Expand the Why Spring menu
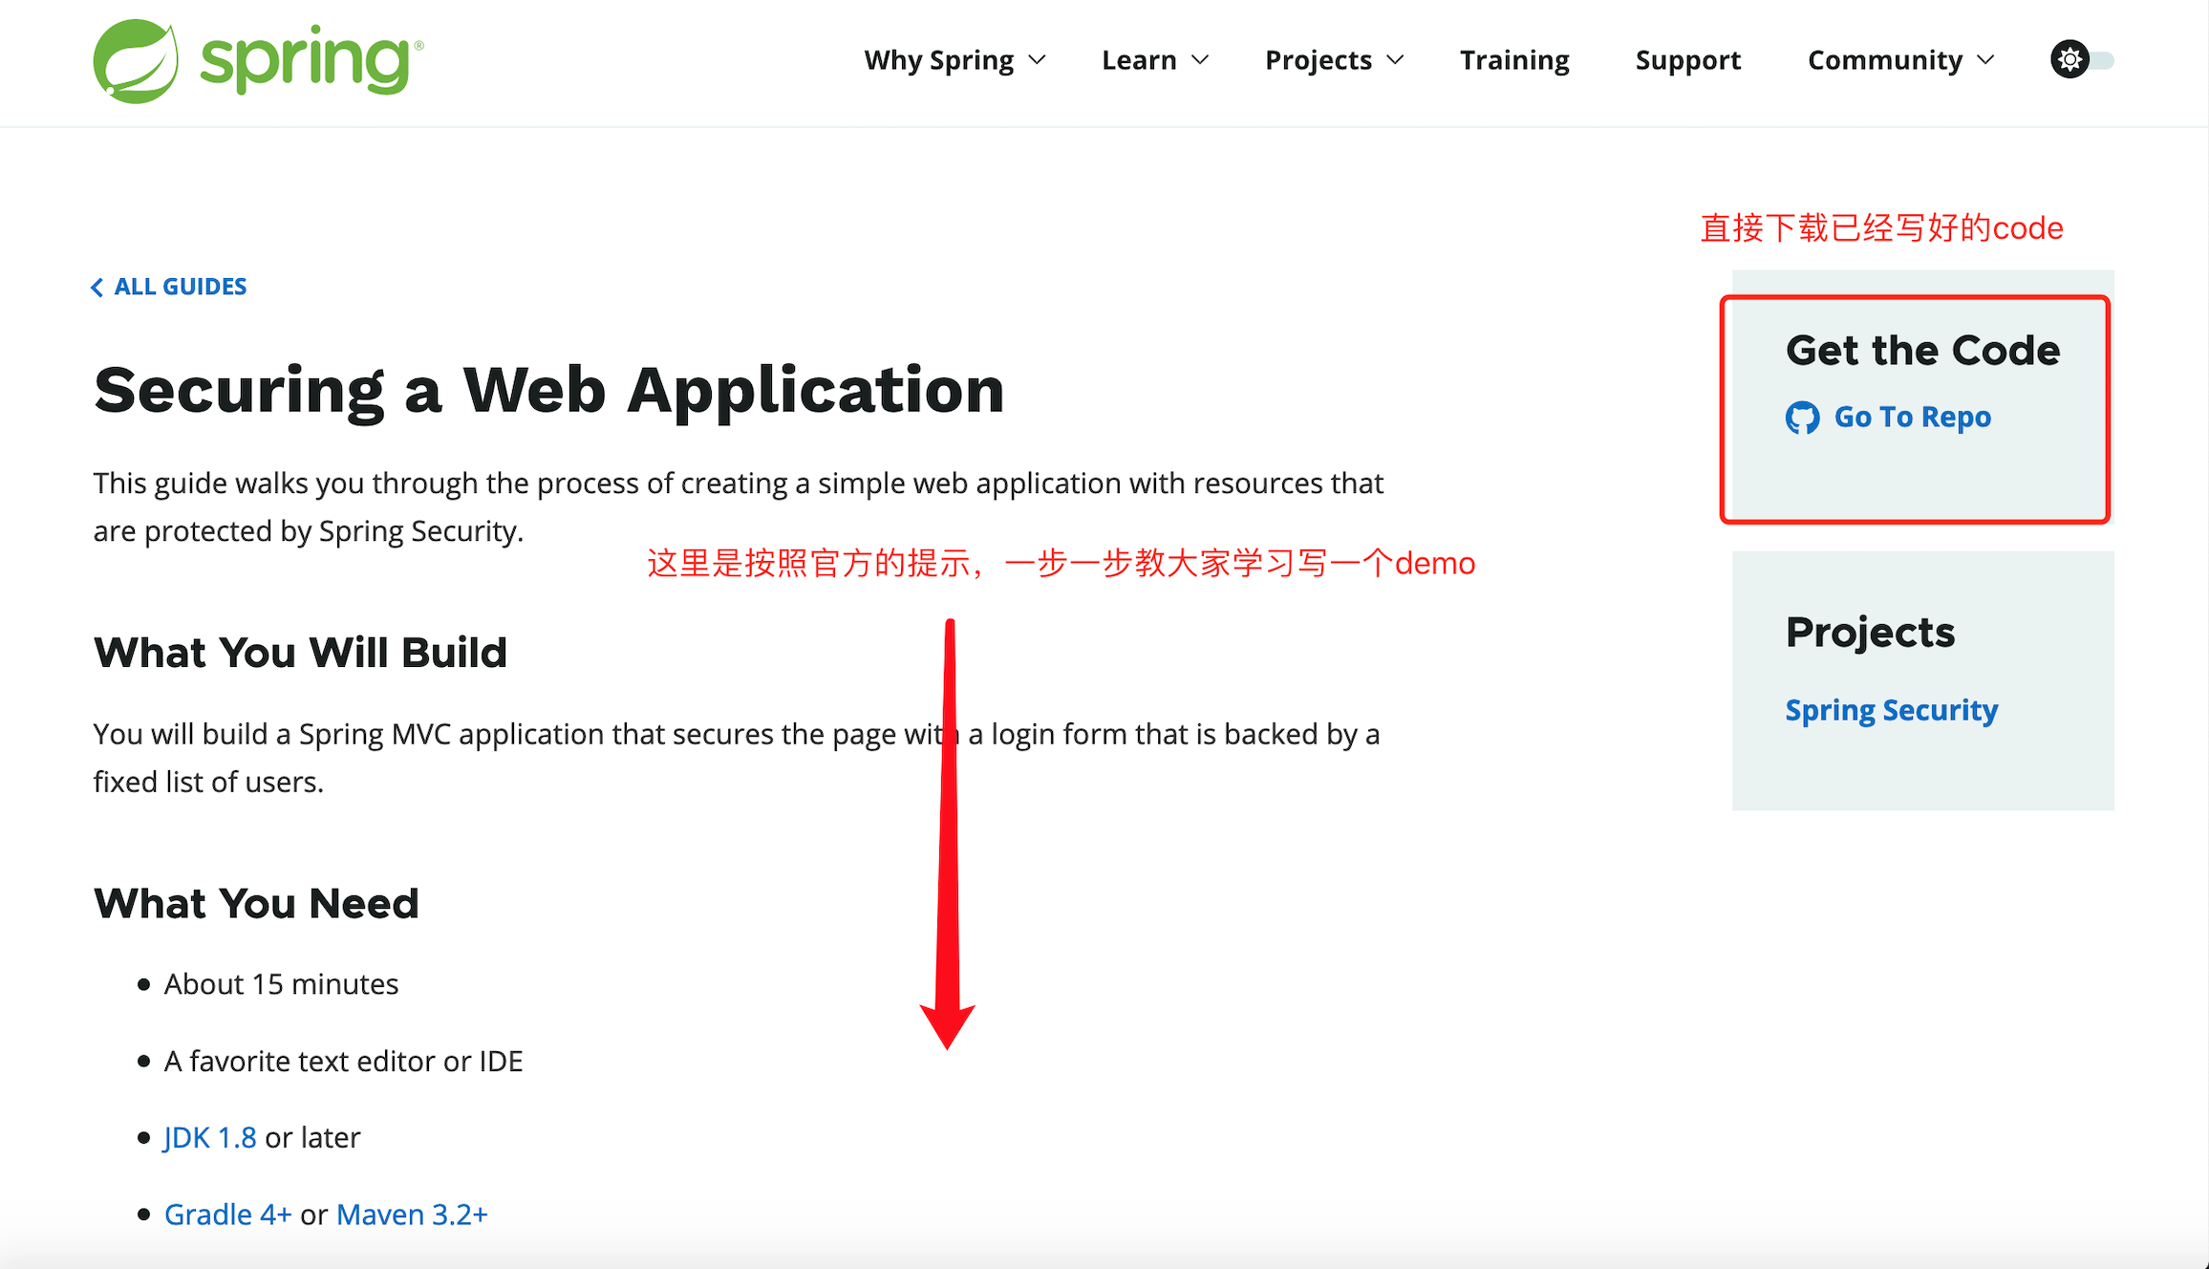Image resolution: width=2209 pixels, height=1269 pixels. [x=940, y=59]
